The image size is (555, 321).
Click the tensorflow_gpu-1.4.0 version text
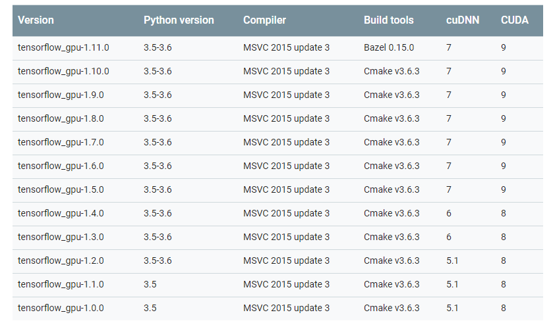[61, 213]
